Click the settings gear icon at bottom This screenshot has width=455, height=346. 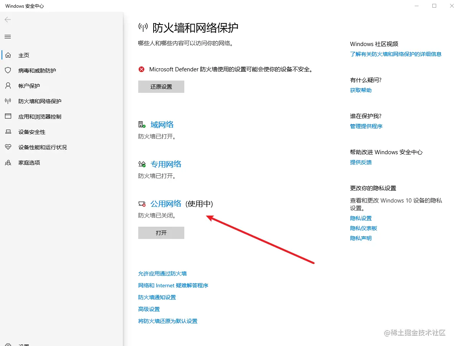pos(8,344)
